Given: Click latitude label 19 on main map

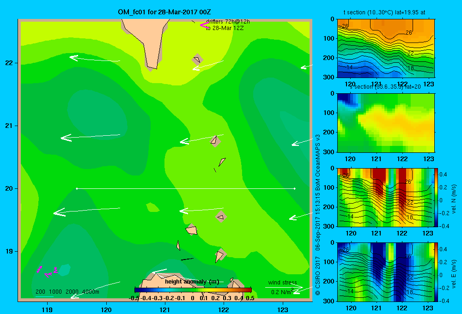Looking at the screenshot, I should click(9, 251).
